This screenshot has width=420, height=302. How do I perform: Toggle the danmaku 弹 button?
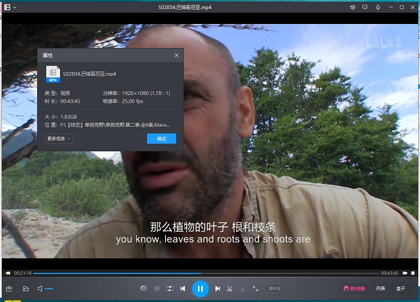point(157,289)
